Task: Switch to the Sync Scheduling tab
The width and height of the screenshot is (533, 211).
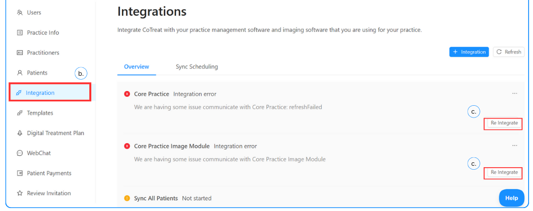Action: (197, 67)
